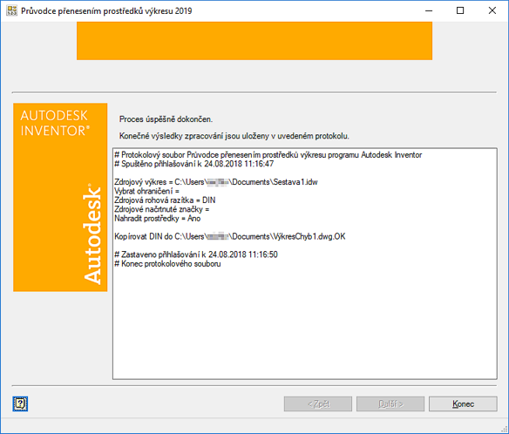This screenshot has height=434, width=509.
Task: Click the window title text
Action: pos(106,11)
